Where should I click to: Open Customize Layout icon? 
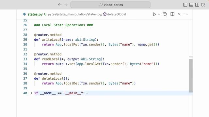click(x=203, y=5)
